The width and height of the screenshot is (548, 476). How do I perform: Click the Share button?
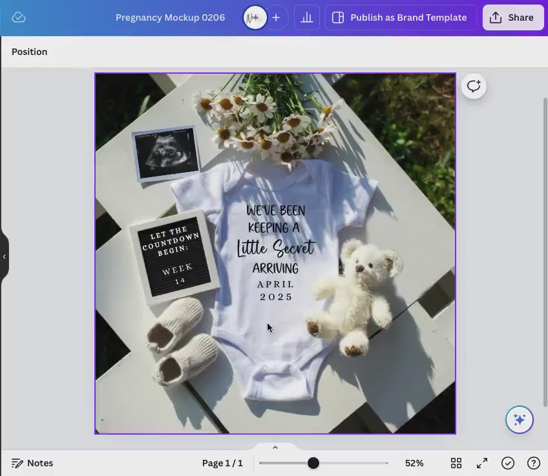point(512,17)
